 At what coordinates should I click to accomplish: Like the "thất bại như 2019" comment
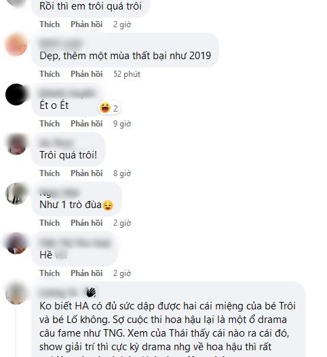click(x=50, y=74)
